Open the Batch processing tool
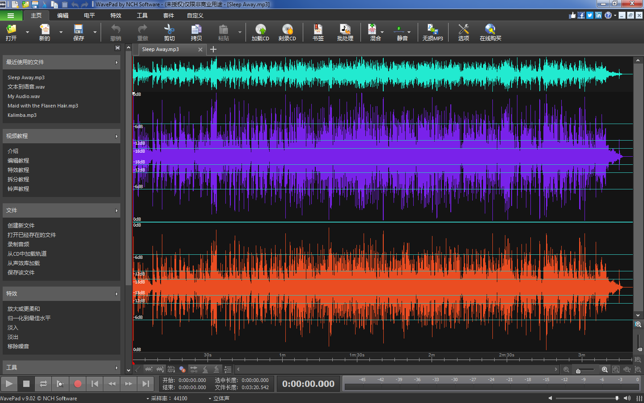The image size is (644, 403). (x=345, y=32)
